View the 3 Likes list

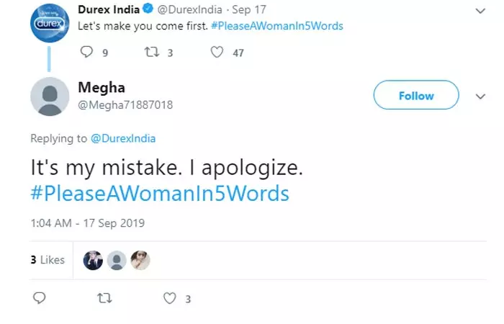(x=48, y=260)
